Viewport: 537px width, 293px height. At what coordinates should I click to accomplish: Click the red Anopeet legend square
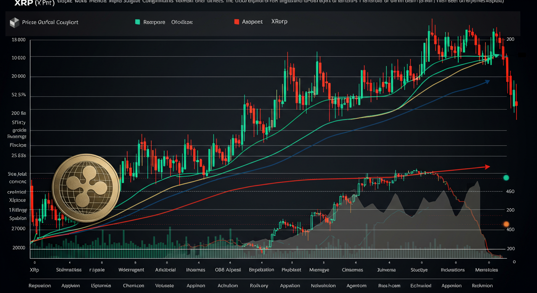pyautogui.click(x=236, y=22)
